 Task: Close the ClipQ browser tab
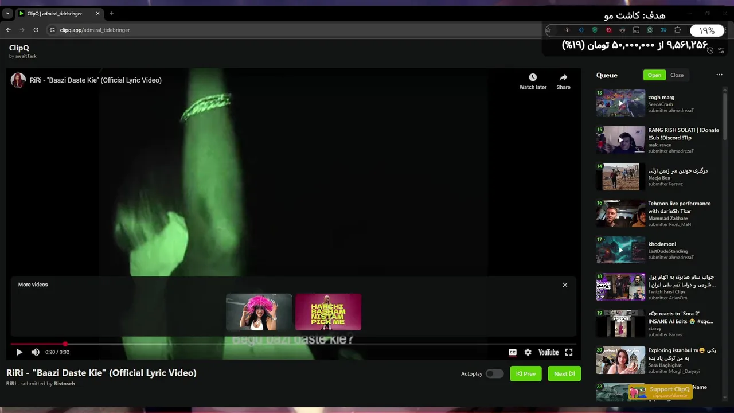(x=97, y=13)
